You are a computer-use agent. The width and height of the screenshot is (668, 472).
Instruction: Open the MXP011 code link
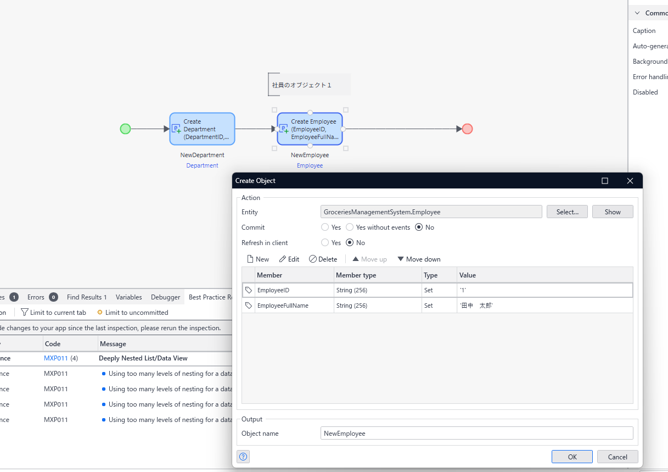tap(56, 358)
